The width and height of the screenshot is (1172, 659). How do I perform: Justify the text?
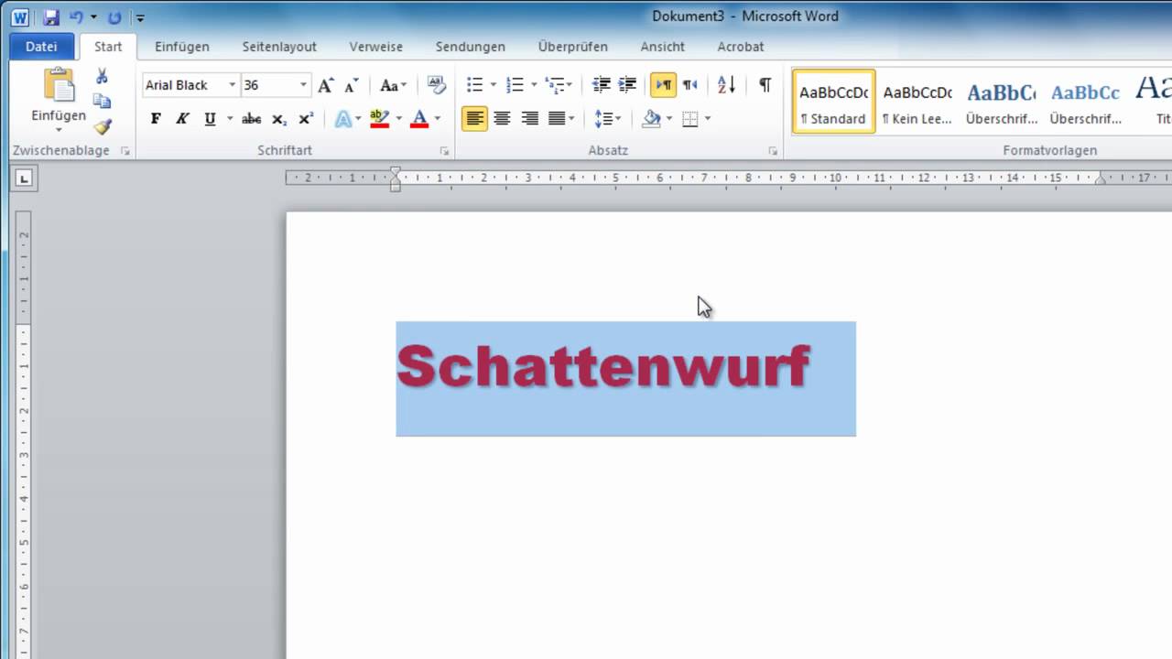coord(557,118)
